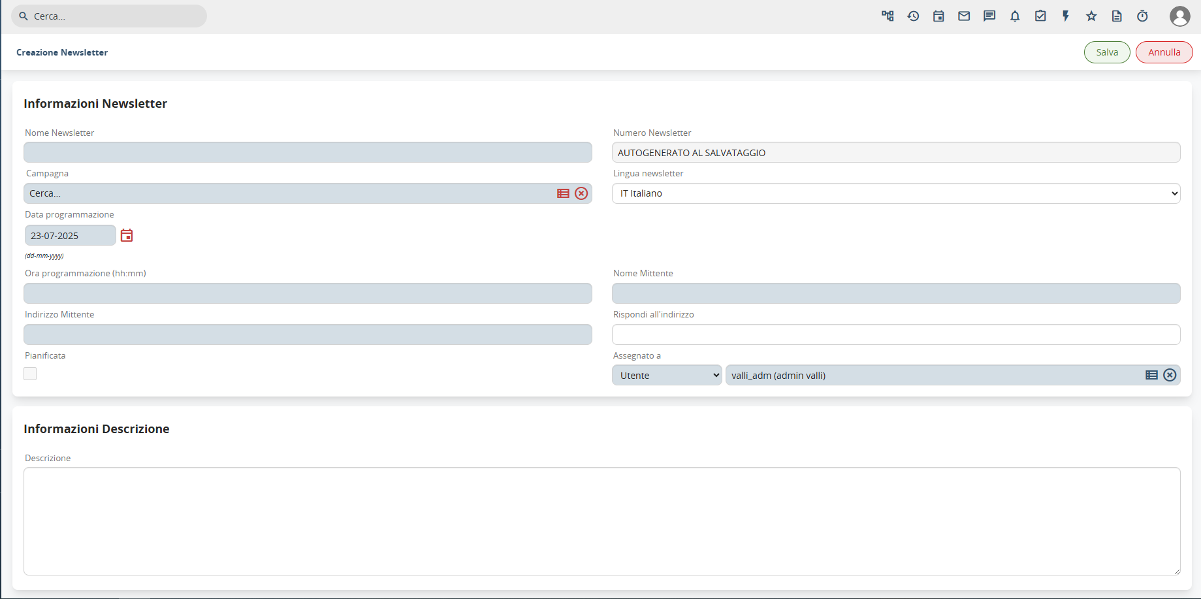Clear the Campagna field selection
This screenshot has width=1201, height=599.
(581, 193)
